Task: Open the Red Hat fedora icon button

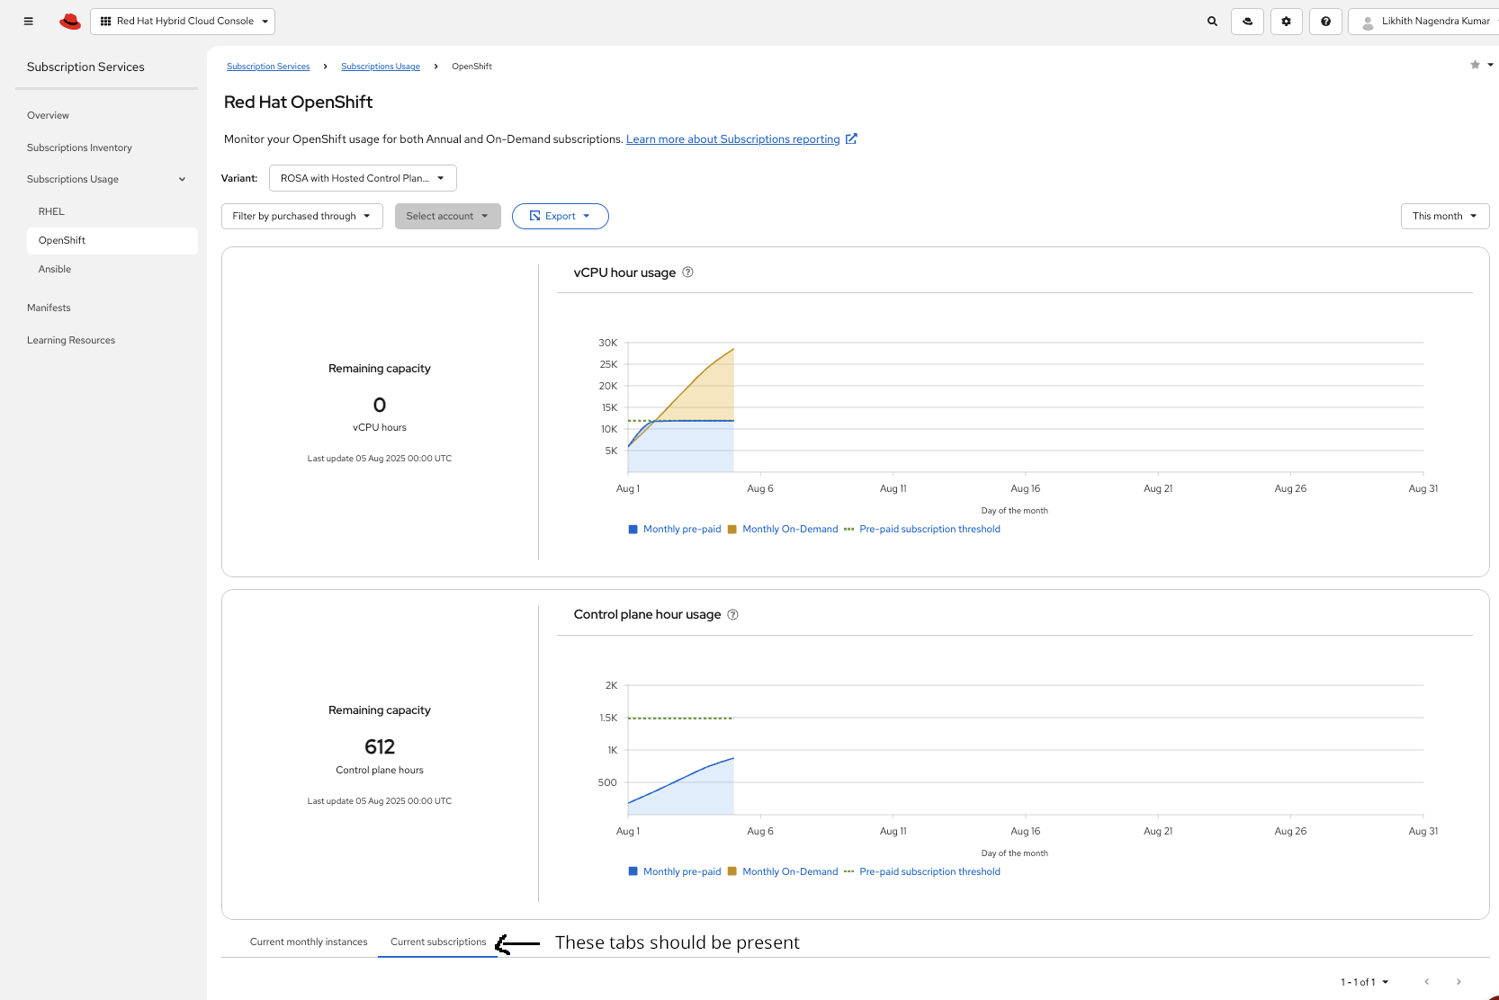Action: [1247, 21]
